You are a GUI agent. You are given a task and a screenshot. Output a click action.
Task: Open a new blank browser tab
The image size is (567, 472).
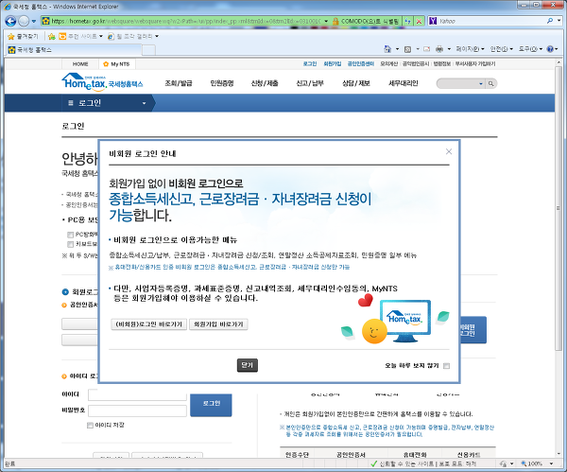tap(148, 50)
